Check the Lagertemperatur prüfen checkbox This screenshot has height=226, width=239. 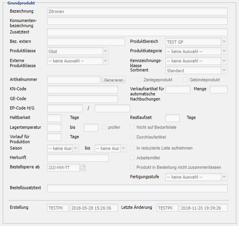tap(104, 127)
